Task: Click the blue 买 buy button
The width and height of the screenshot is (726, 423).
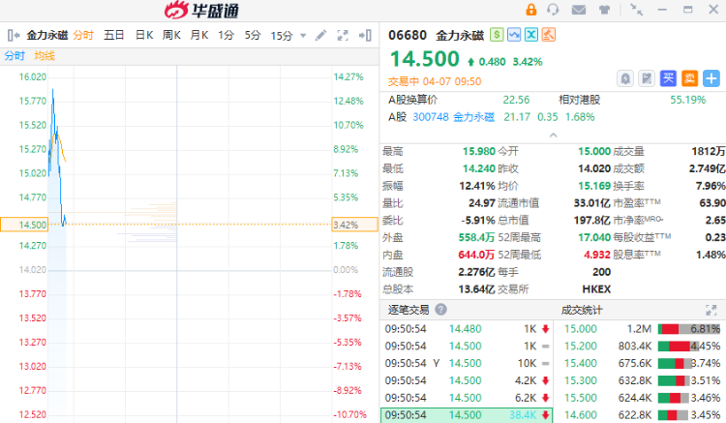Action: click(668, 77)
